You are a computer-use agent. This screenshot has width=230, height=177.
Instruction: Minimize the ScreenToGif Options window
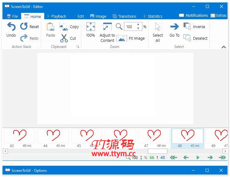(x=193, y=170)
